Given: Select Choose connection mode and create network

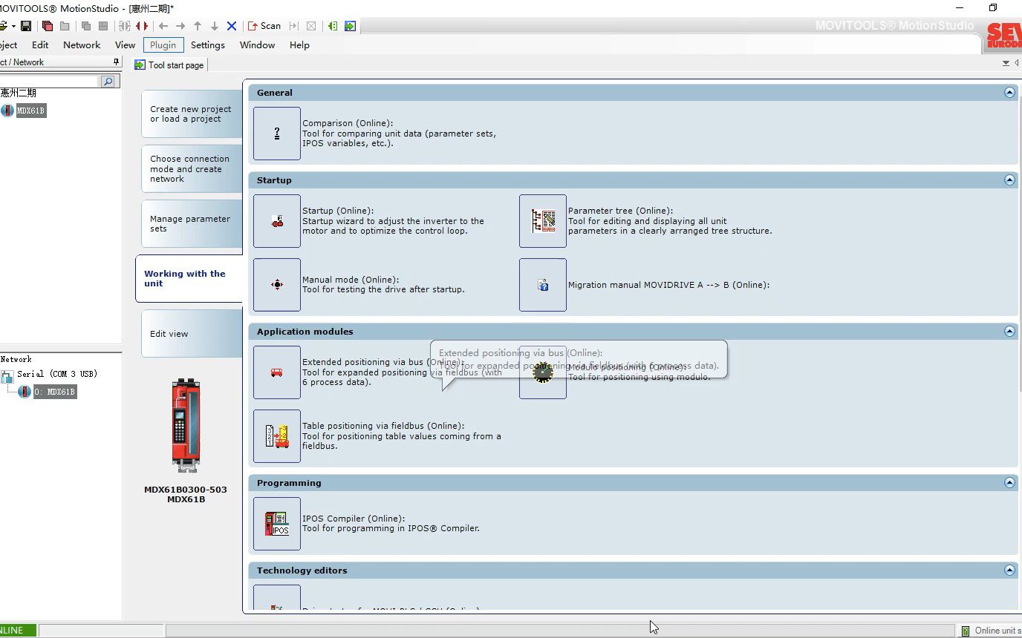Looking at the screenshot, I should pyautogui.click(x=192, y=168).
